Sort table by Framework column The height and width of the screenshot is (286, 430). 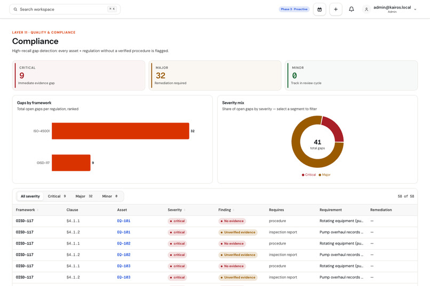27,210
